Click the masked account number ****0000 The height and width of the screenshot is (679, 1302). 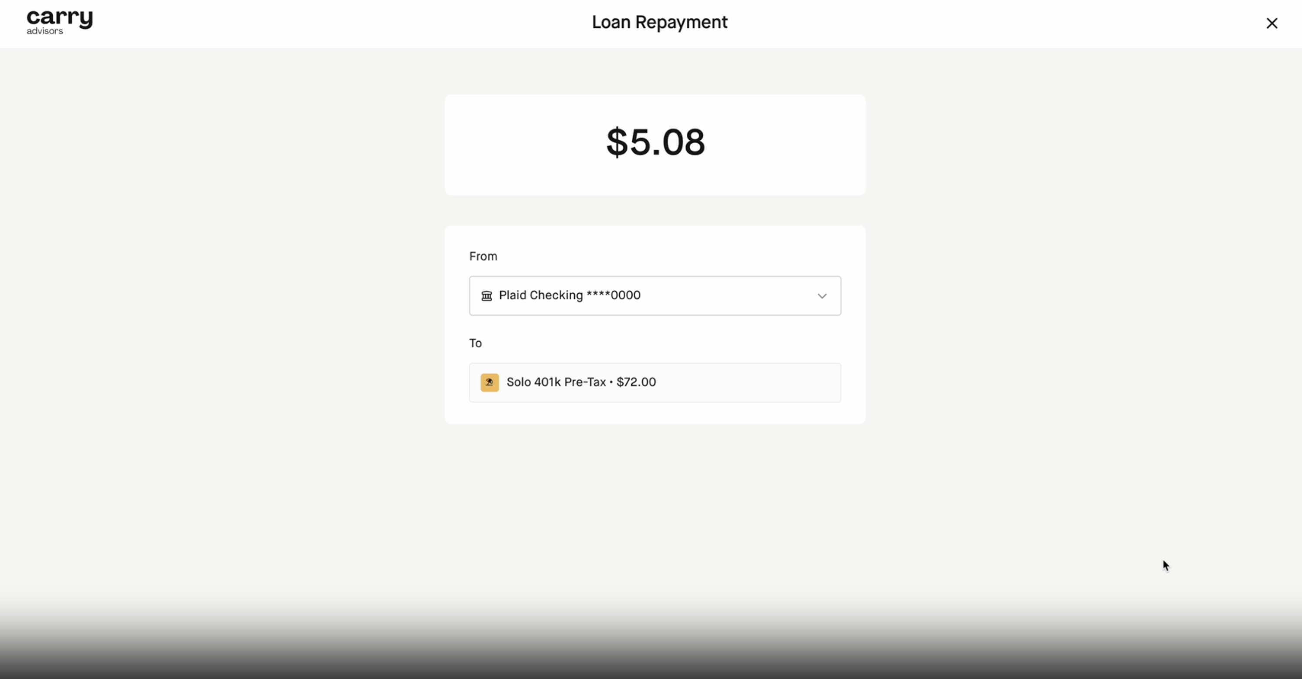click(x=614, y=295)
